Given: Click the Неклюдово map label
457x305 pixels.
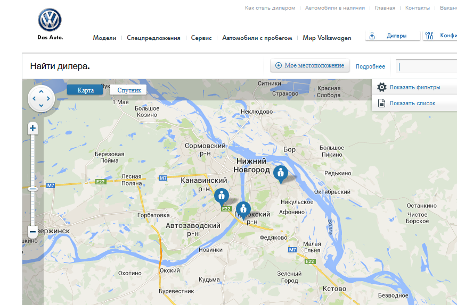Looking at the screenshot, I should [257, 112].
